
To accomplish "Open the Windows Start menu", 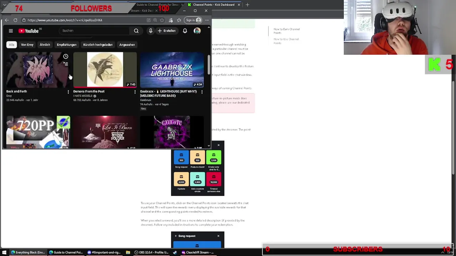I will (4, 252).
